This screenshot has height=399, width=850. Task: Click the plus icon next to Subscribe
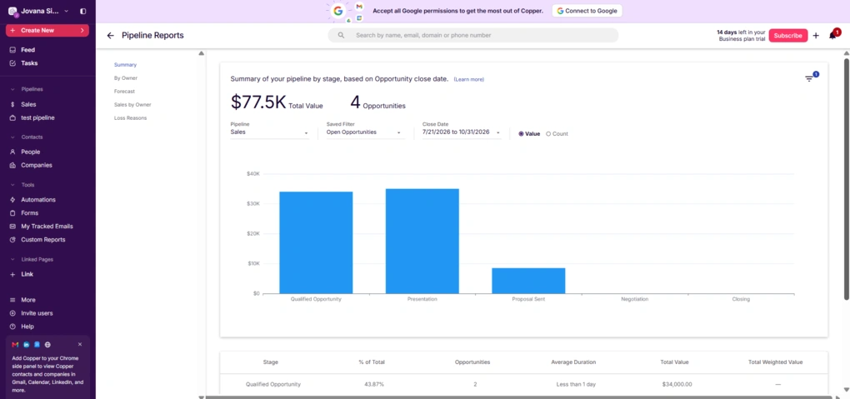coord(816,35)
